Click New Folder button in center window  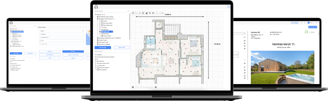122,47
